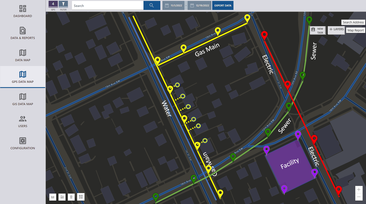Image resolution: width=366 pixels, height=204 pixels.
Task: Focus the Search text field
Action: [108, 5]
